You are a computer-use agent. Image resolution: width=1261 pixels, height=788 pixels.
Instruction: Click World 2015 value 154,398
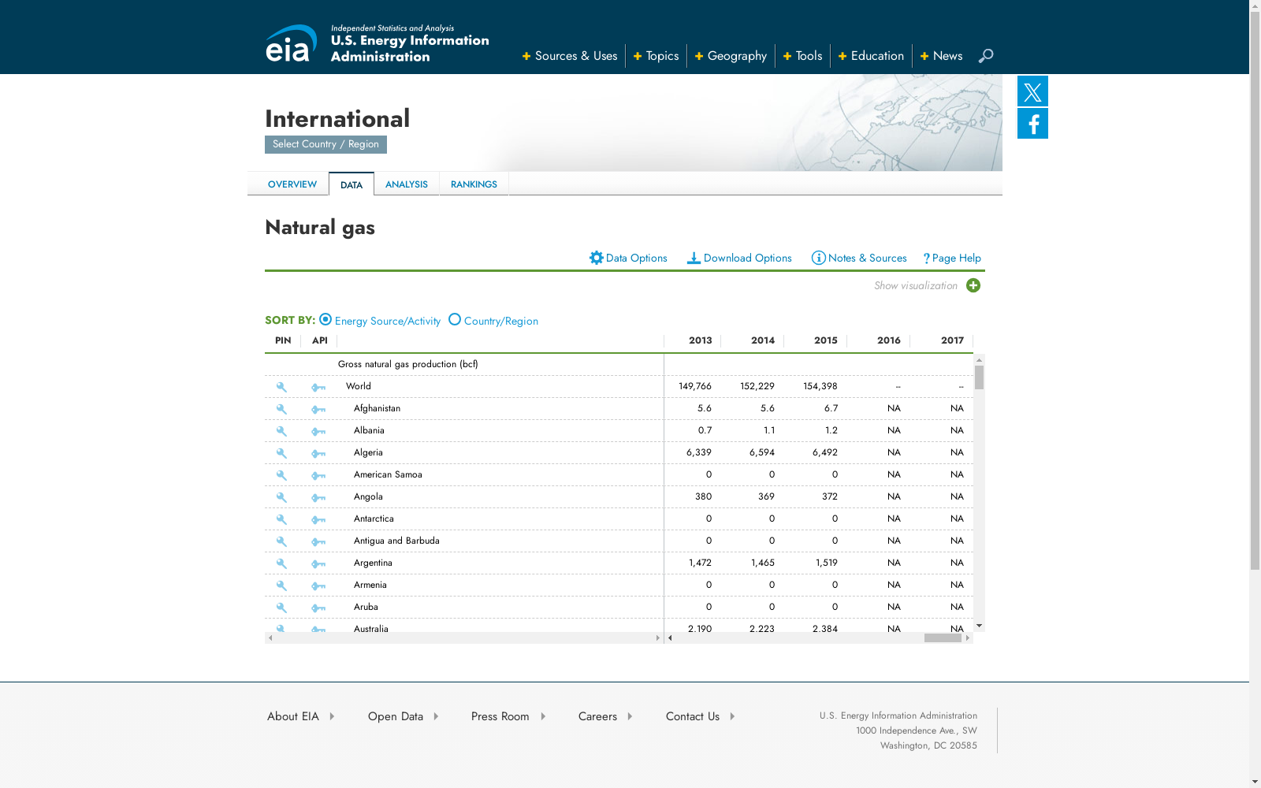[x=820, y=386]
